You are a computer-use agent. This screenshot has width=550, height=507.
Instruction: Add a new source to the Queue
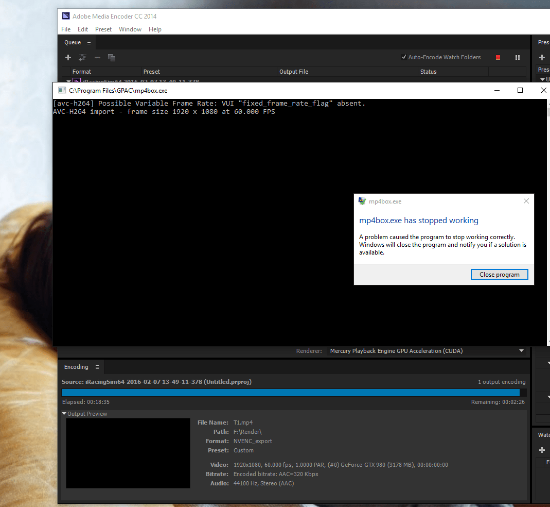tap(68, 57)
